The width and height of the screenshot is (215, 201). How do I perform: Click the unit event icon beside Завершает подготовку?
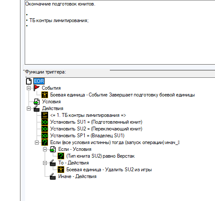[45, 95]
